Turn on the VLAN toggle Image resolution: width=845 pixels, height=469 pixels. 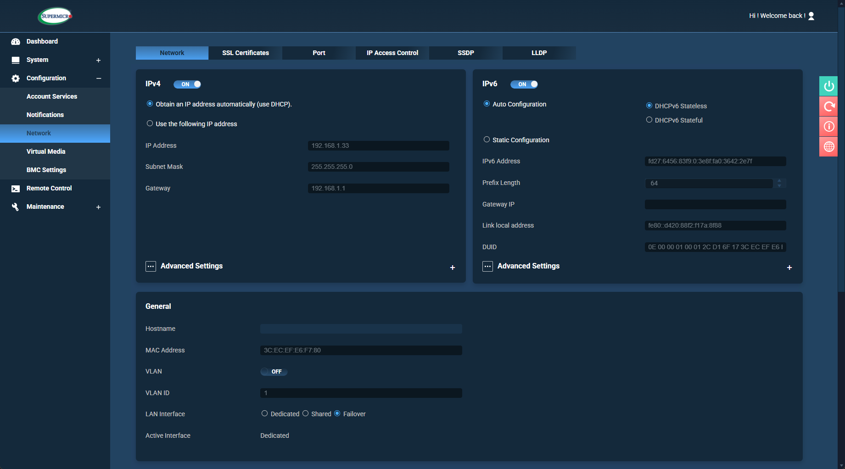(274, 372)
